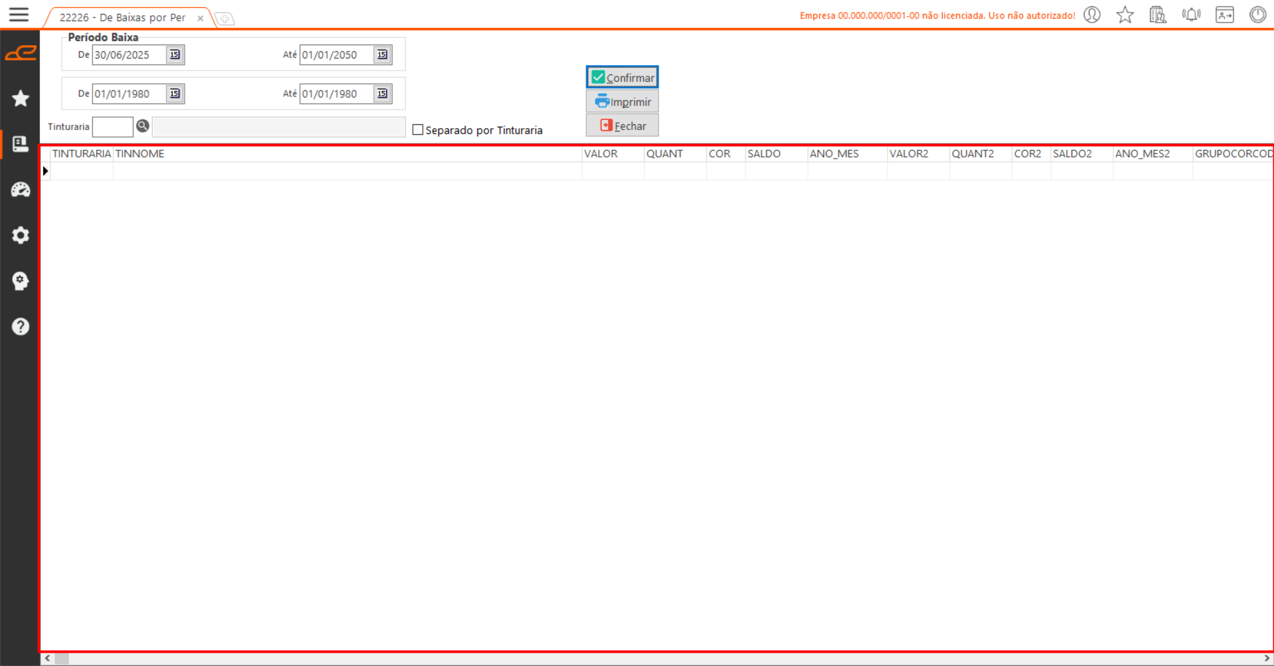Select the 22226 De Baixas tab

tap(123, 18)
